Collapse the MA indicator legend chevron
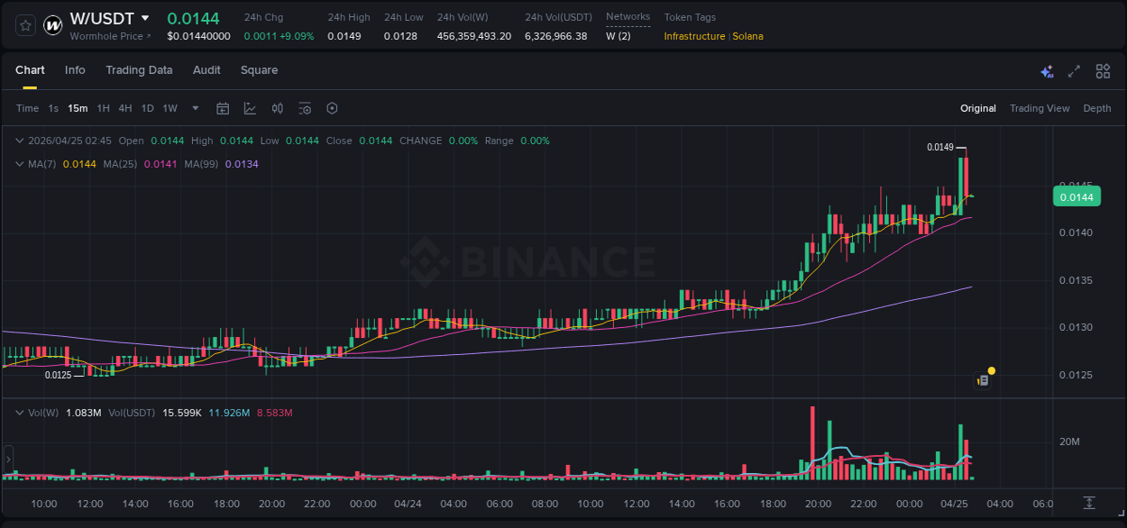Image resolution: width=1127 pixels, height=528 pixels. coord(19,163)
